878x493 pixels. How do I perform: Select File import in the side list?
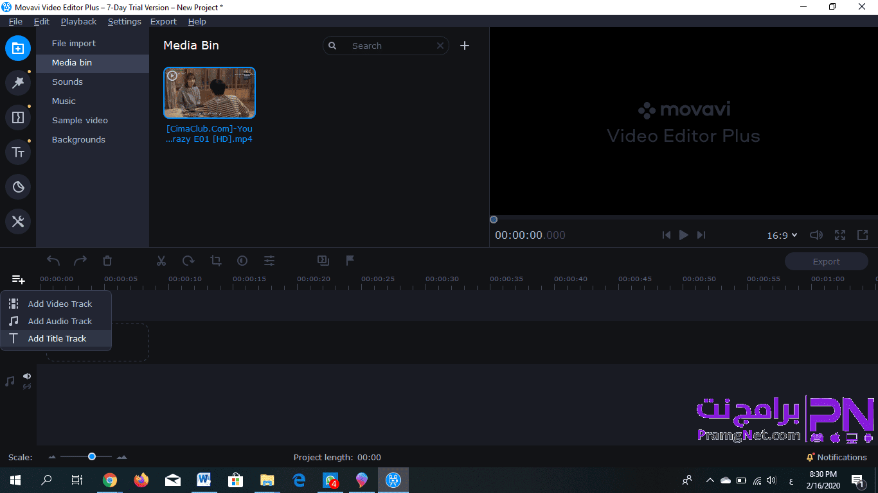pyautogui.click(x=93, y=44)
